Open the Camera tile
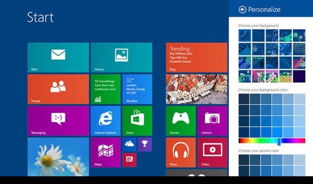 [x=212, y=121]
